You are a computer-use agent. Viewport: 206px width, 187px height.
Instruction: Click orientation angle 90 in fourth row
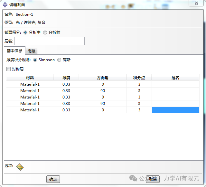(x=103, y=104)
